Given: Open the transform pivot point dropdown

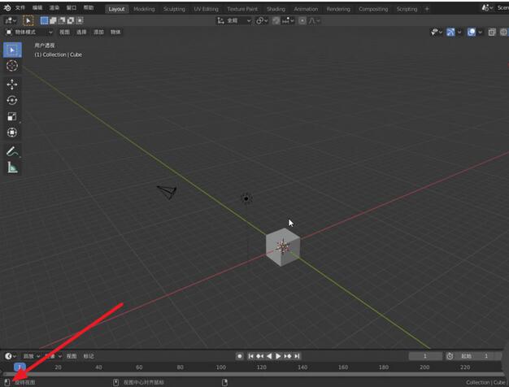Looking at the screenshot, I should click(x=262, y=21).
